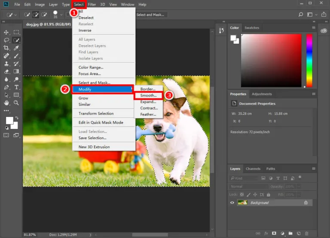Select the Rectangle shape tool
330x238 pixels.
click(16, 95)
